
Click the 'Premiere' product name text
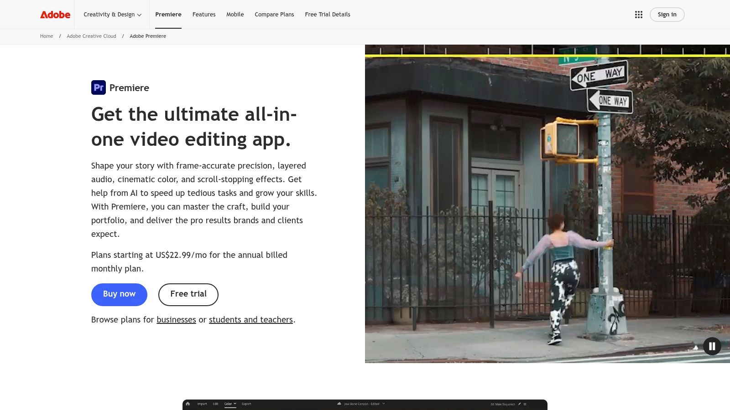[x=129, y=88]
